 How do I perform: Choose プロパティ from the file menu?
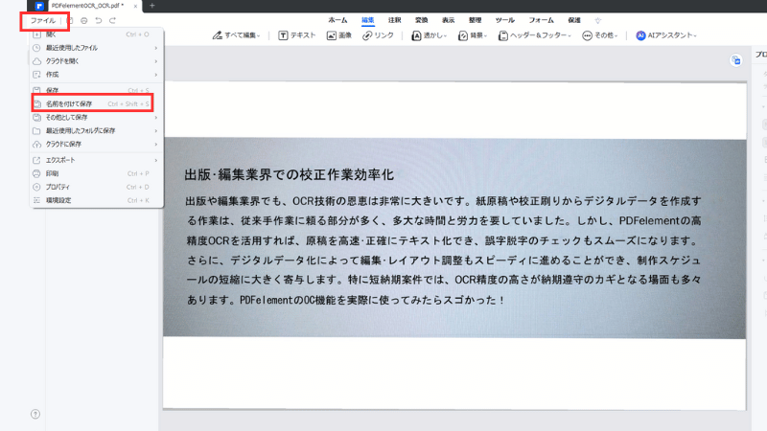tap(97, 187)
